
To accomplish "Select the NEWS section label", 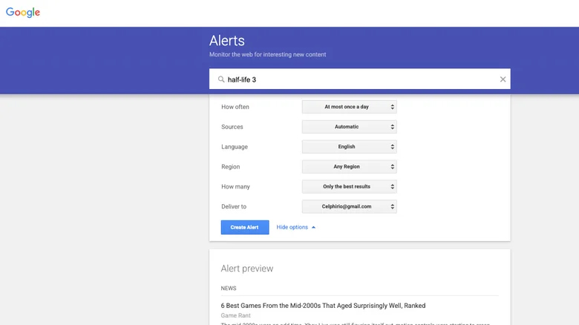I will point(229,288).
